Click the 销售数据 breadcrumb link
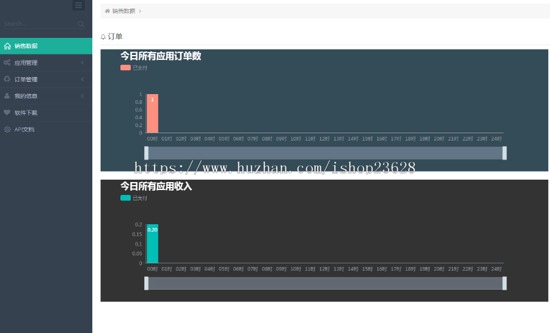 point(124,11)
